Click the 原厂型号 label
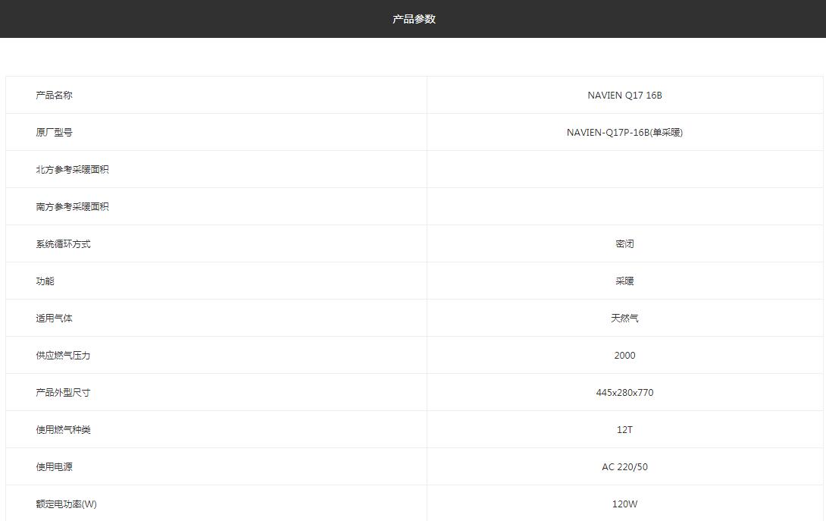Viewport: 826px width, 521px height. pyautogui.click(x=55, y=133)
